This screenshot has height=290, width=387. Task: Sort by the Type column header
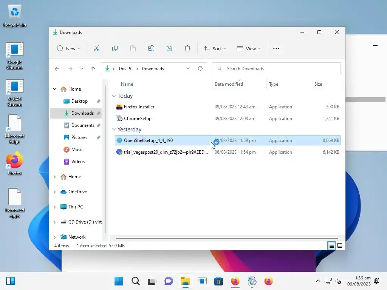click(x=274, y=84)
